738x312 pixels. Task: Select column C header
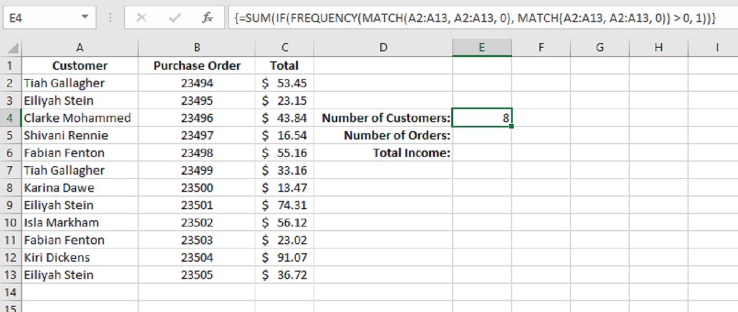pos(284,48)
